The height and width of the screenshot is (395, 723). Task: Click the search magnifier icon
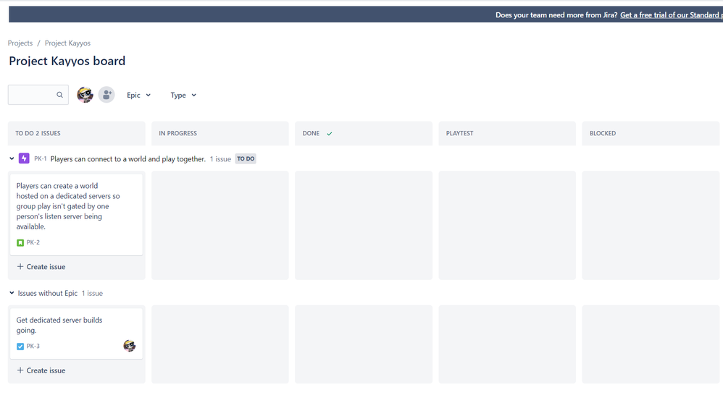point(59,95)
